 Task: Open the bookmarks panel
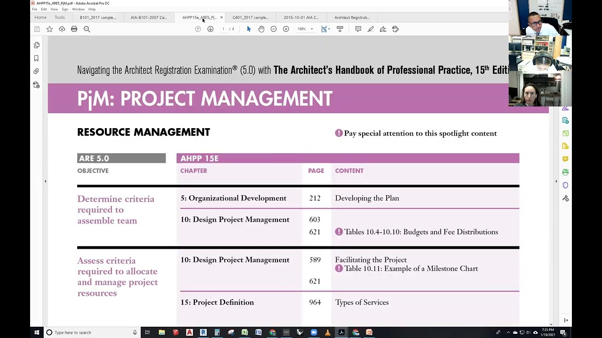point(36,58)
